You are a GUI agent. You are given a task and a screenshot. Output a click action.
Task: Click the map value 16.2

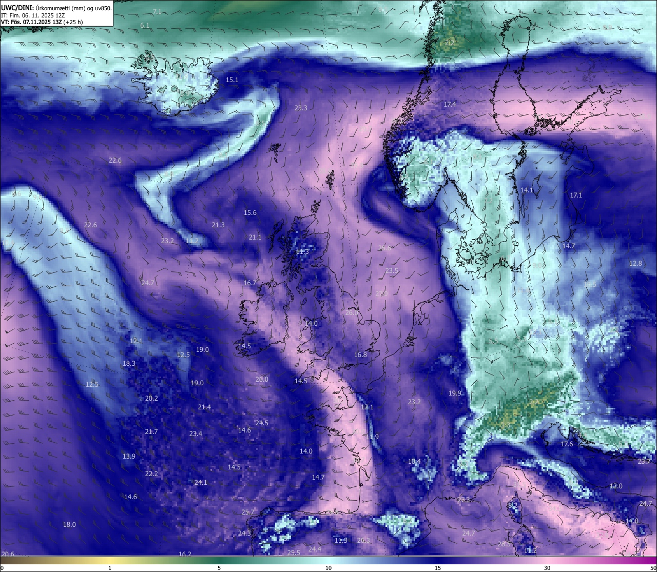click(x=185, y=554)
